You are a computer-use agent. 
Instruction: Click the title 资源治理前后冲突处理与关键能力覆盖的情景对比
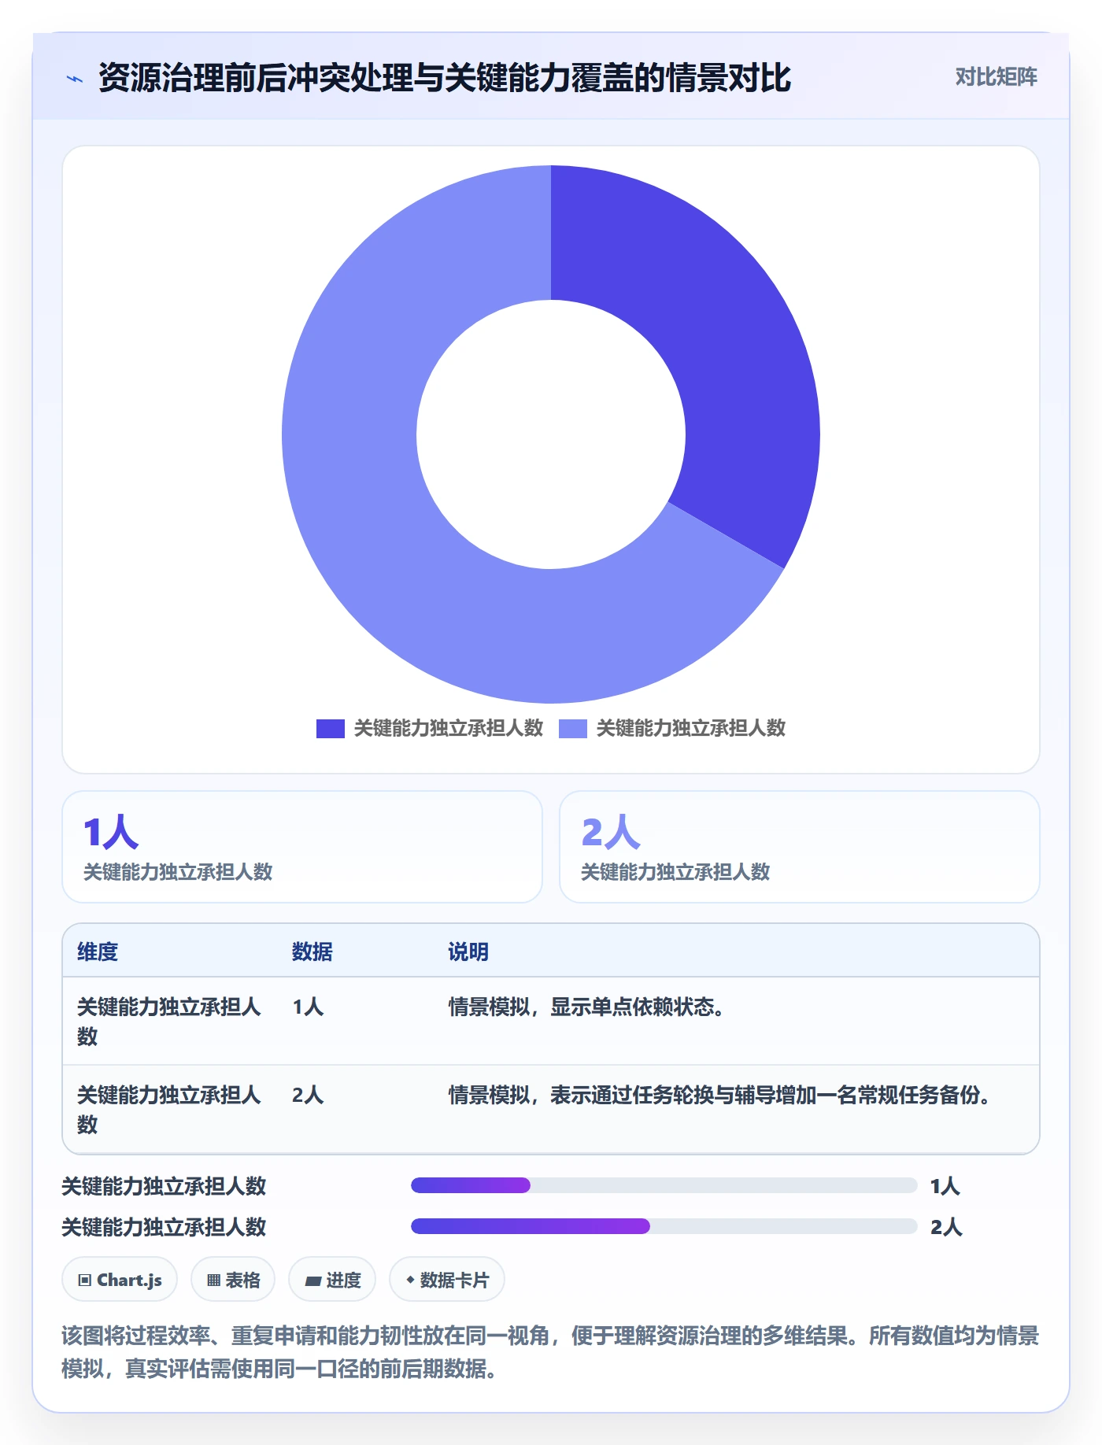pyautogui.click(x=445, y=78)
